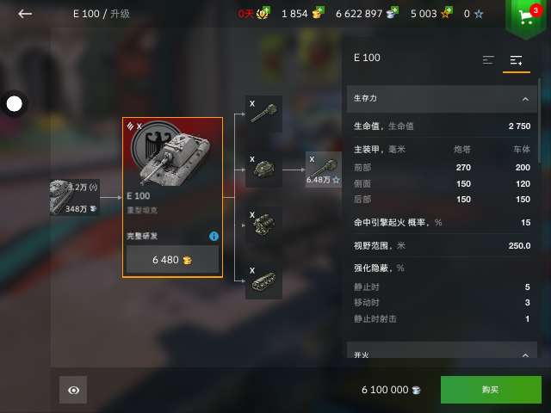Switch to simple stats list view
The height and width of the screenshot is (413, 551).
pyautogui.click(x=488, y=60)
